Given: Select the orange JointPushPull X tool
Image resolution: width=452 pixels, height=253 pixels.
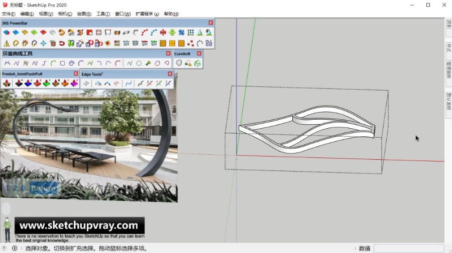Looking at the screenshot, I should coord(65,83).
